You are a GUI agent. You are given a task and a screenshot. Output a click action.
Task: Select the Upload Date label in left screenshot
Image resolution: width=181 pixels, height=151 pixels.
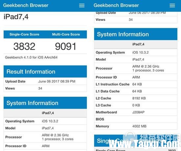coord(15,81)
